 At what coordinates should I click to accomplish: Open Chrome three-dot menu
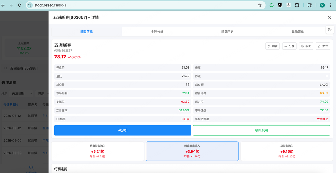[x=331, y=5]
